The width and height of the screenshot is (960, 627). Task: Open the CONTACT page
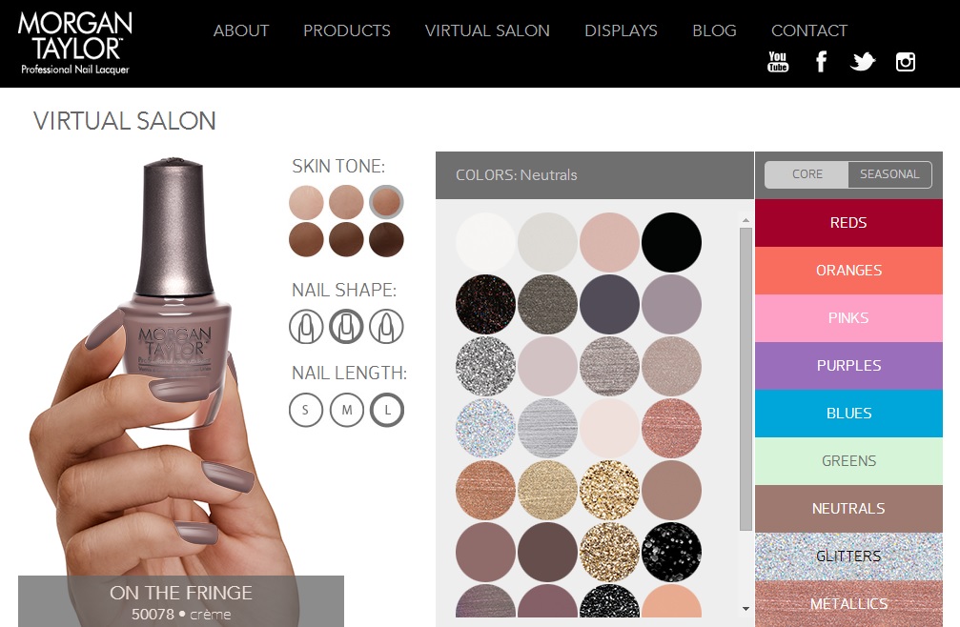(x=808, y=30)
